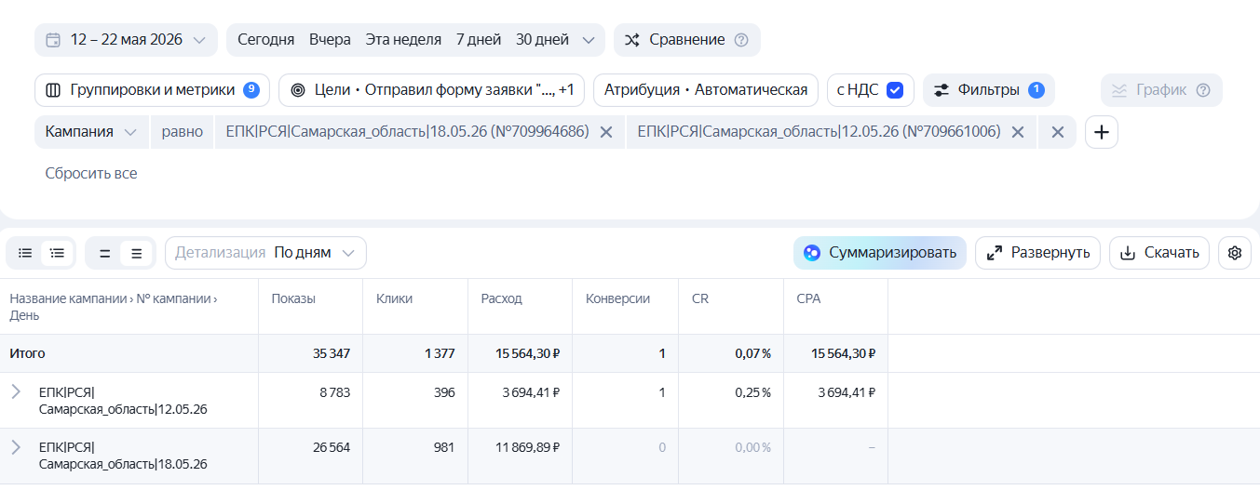Select the normal row density icon
1260x490 pixels.
click(137, 253)
